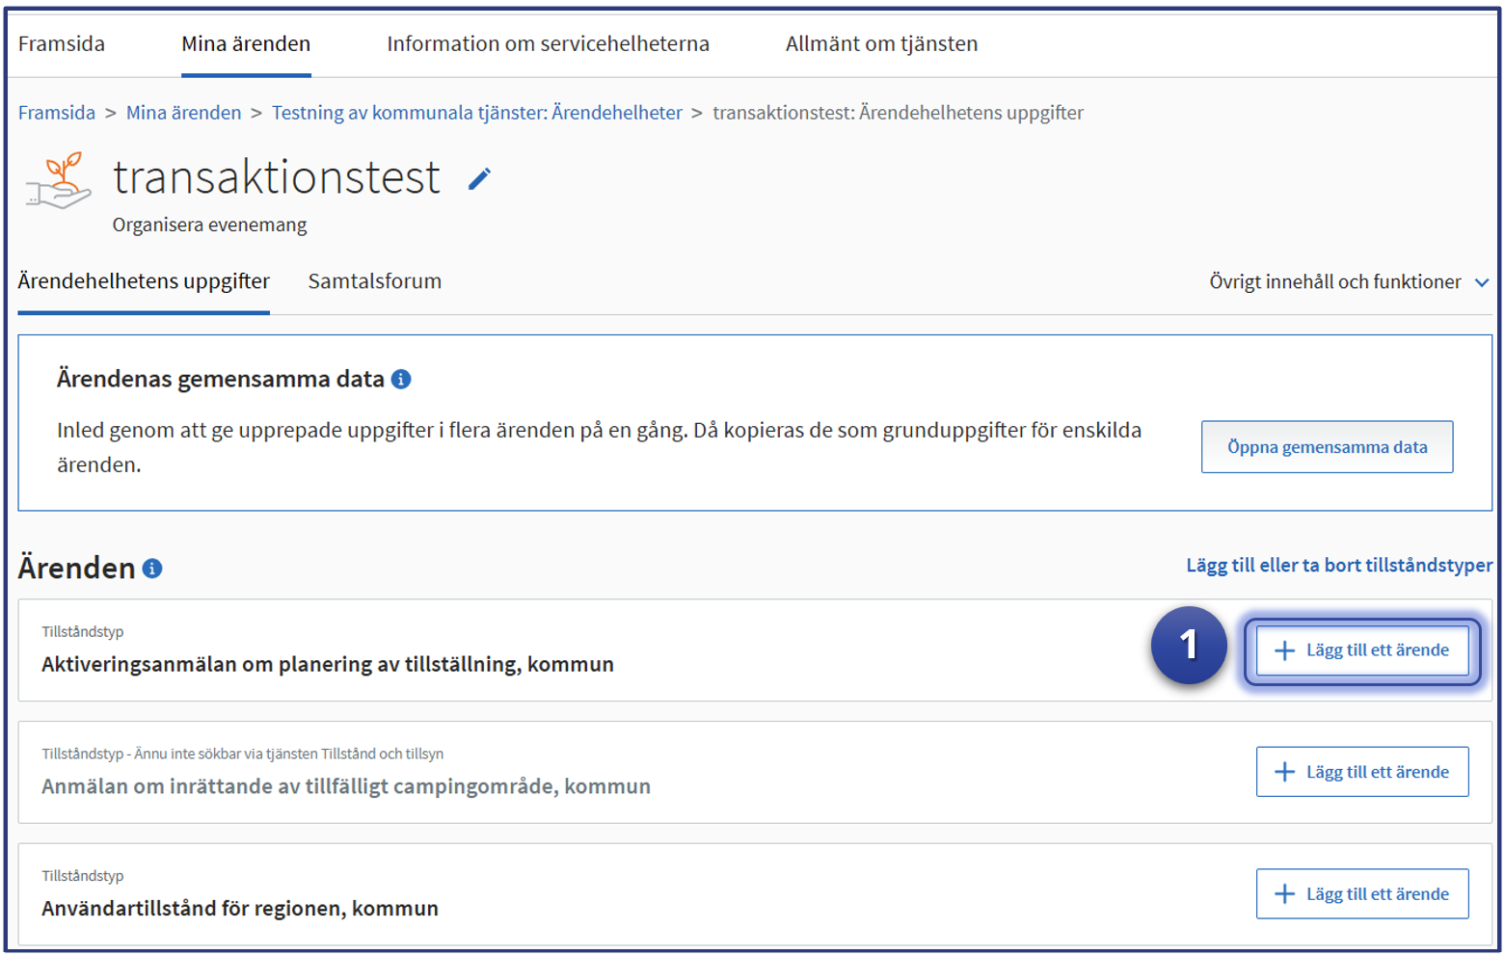Screen dimensions: 1505x955
Task: Open Testning av kommunala tjänster breadcrumb
Action: pyautogui.click(x=476, y=113)
